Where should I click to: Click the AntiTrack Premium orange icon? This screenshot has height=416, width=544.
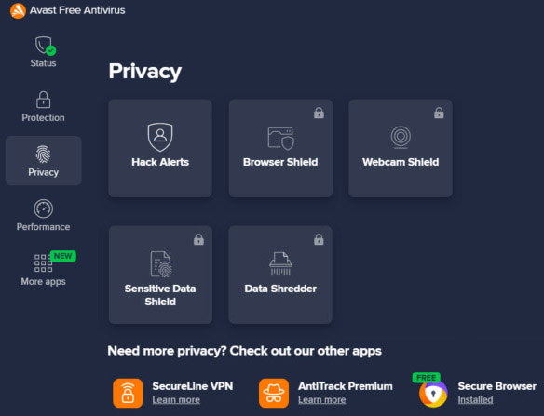(274, 393)
